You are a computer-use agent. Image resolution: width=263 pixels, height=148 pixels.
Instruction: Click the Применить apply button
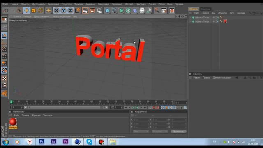coord(179,132)
